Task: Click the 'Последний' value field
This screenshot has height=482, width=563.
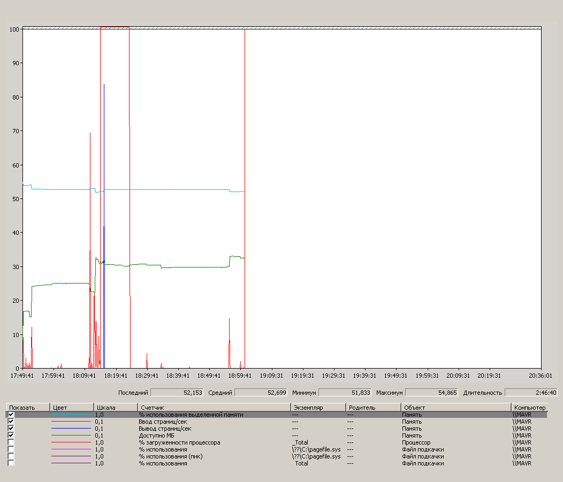Action: click(x=177, y=393)
